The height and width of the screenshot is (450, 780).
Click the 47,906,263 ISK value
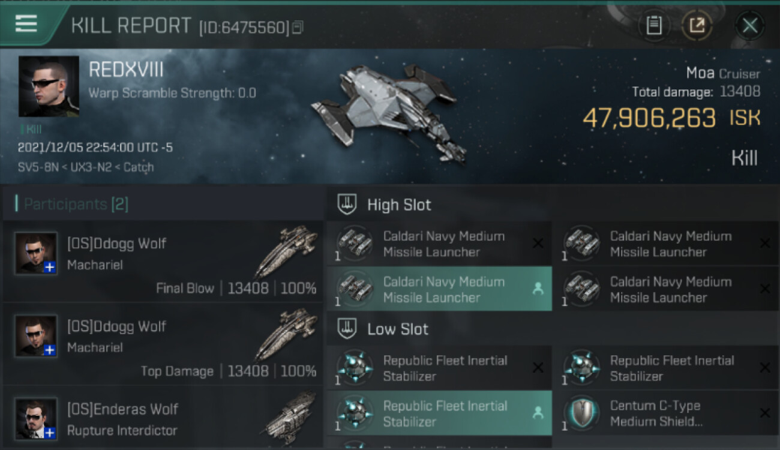tap(649, 118)
